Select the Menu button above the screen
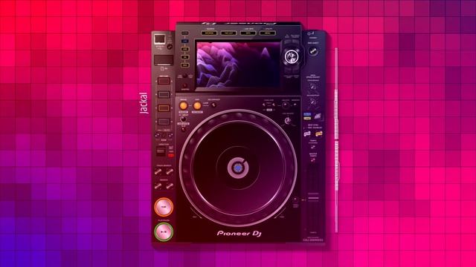The image size is (476, 267). pos(268,33)
